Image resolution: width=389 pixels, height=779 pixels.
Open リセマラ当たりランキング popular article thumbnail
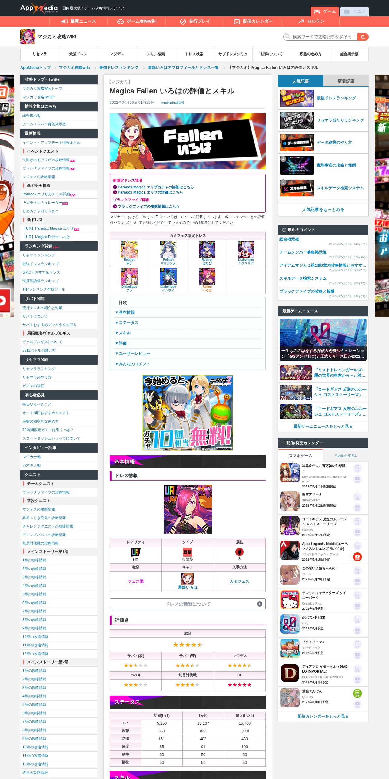[x=297, y=120]
